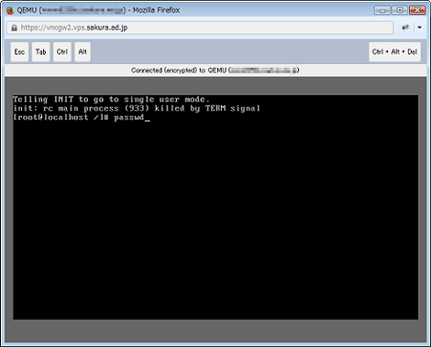The image size is (431, 347).
Task: Minimize the Firefox window
Action: (382, 10)
